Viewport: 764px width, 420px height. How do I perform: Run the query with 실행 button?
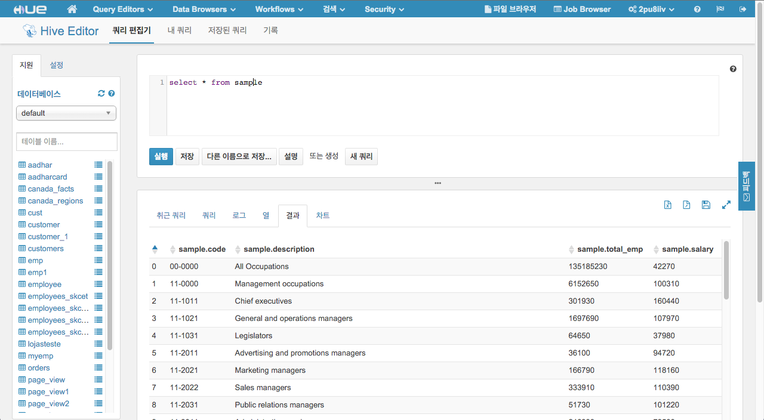(161, 156)
